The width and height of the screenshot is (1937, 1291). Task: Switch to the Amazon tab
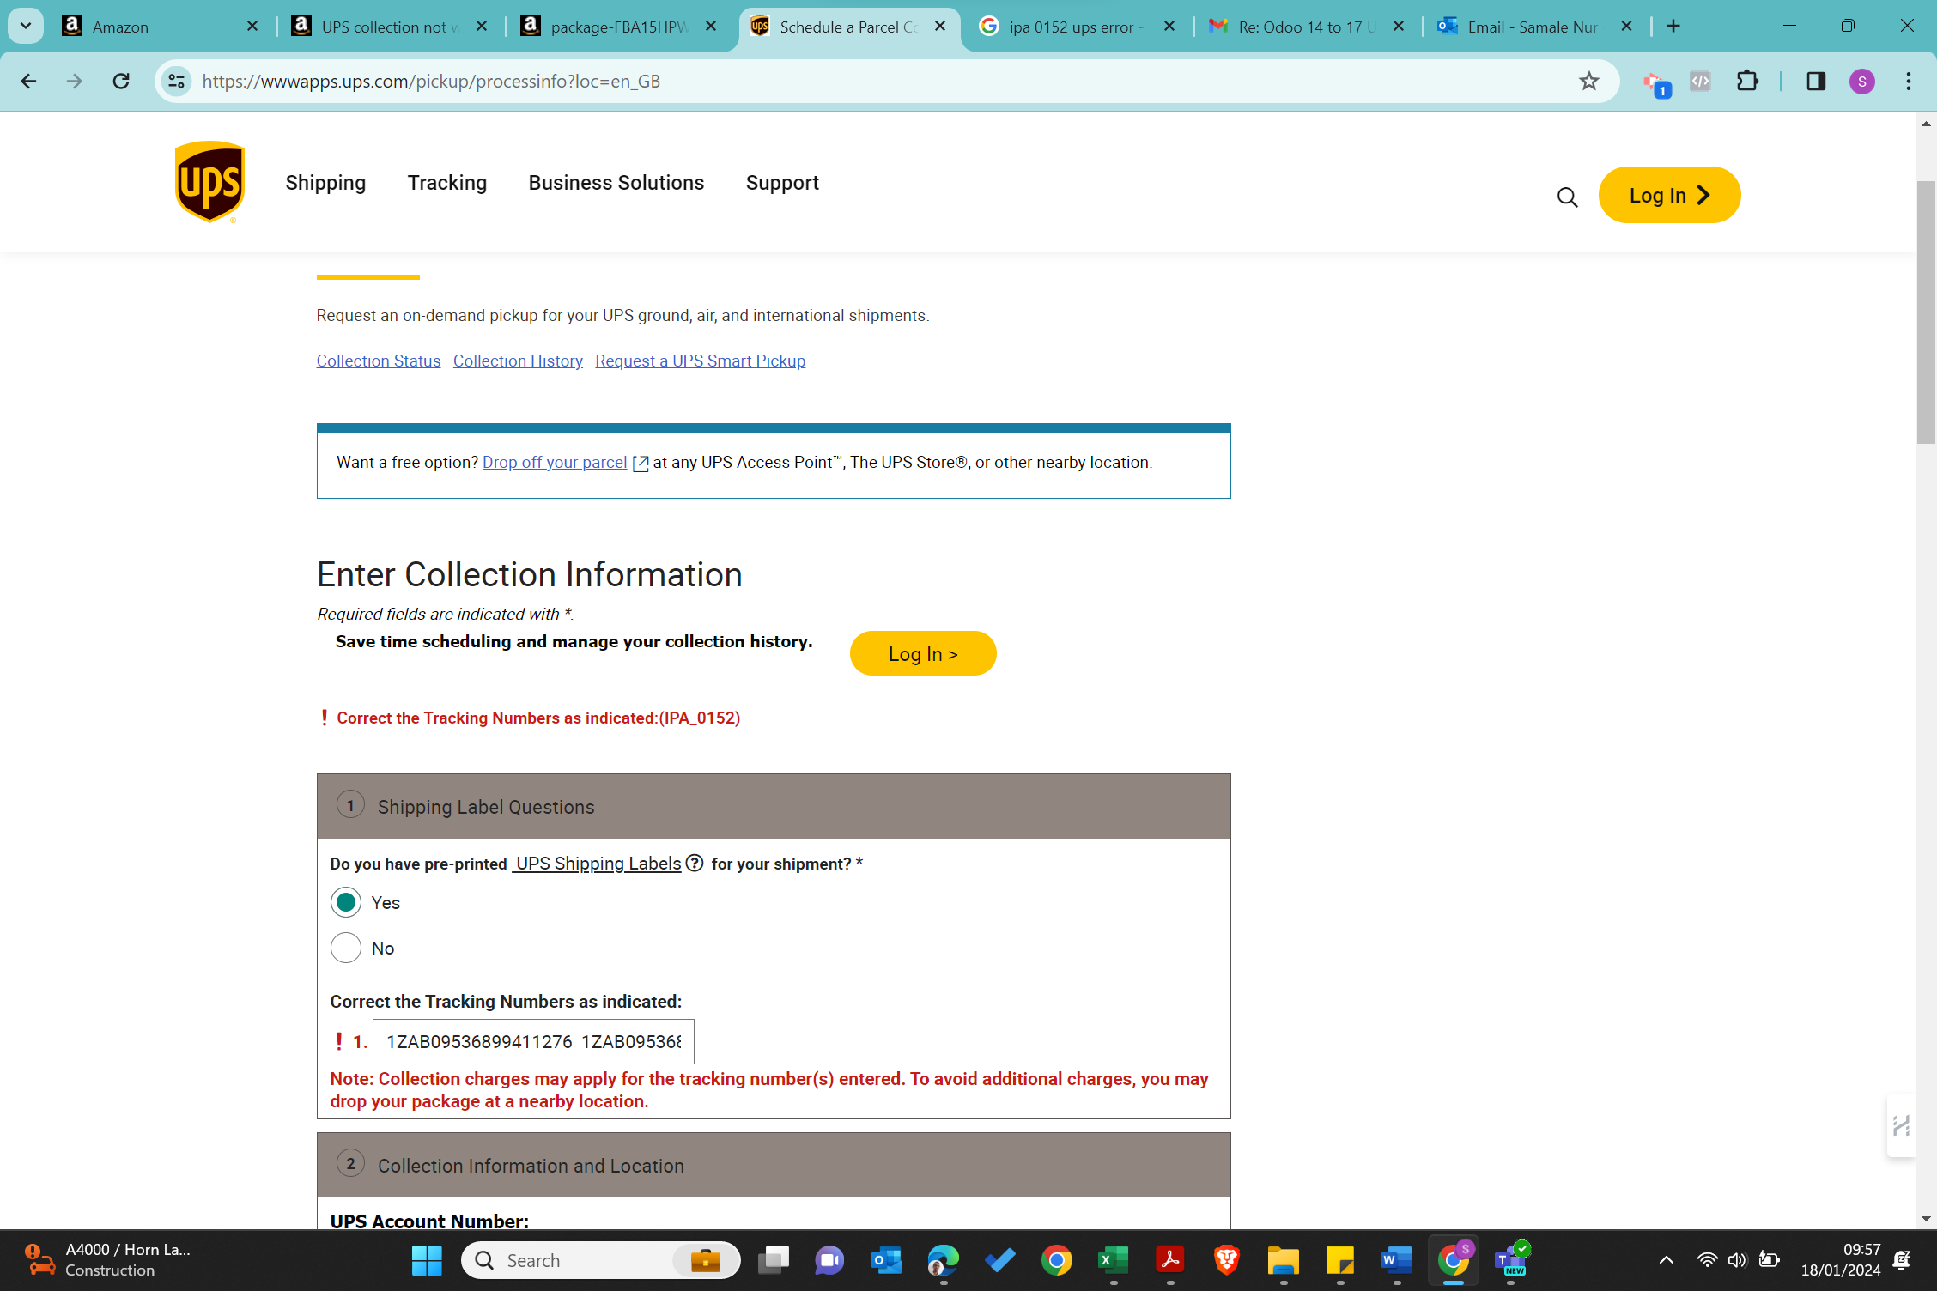pyautogui.click(x=161, y=27)
